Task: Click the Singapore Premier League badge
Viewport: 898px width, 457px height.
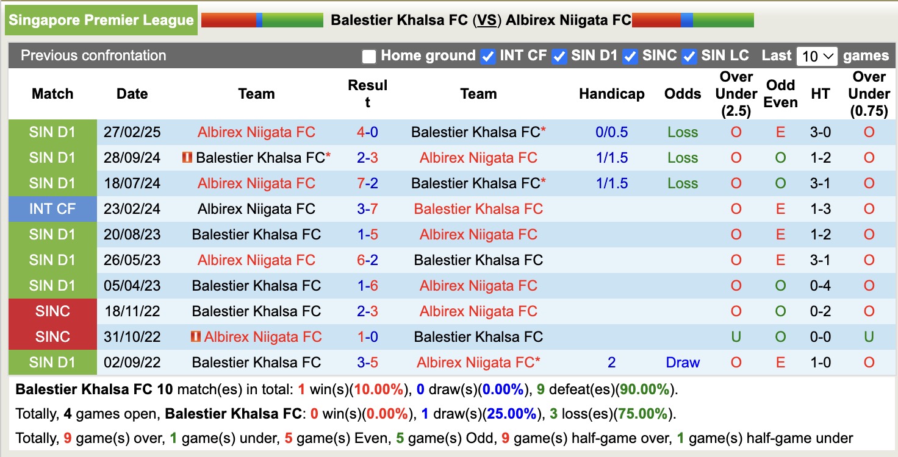Action: [x=101, y=19]
